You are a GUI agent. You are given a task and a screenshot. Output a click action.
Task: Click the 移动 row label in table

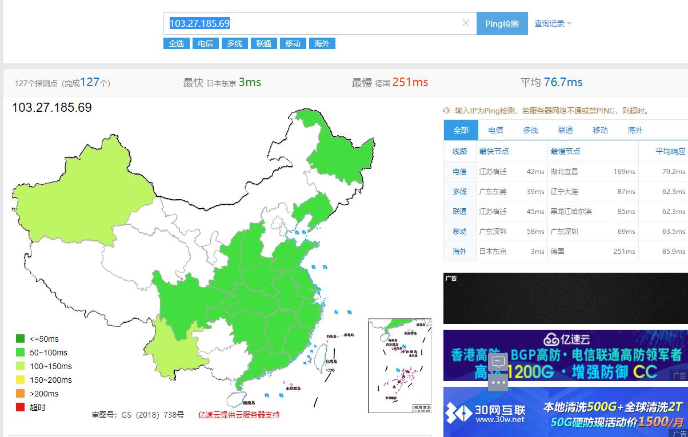coord(459,231)
